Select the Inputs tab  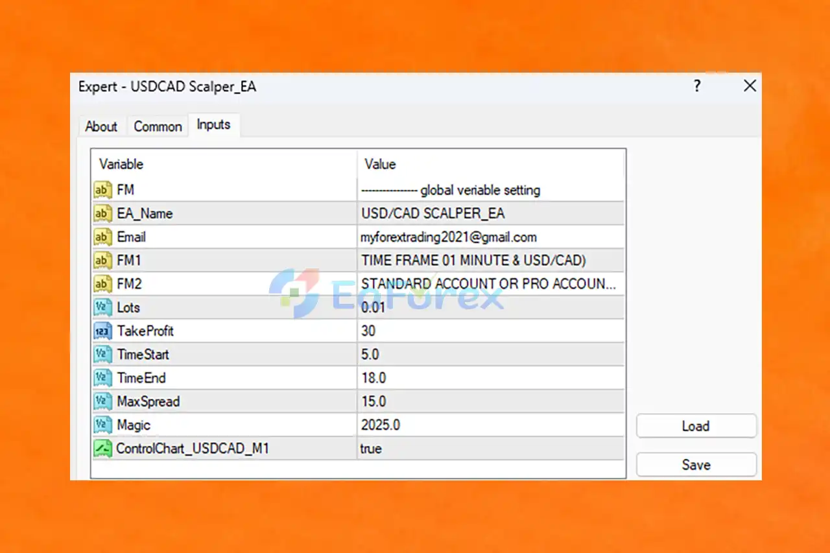tap(214, 124)
